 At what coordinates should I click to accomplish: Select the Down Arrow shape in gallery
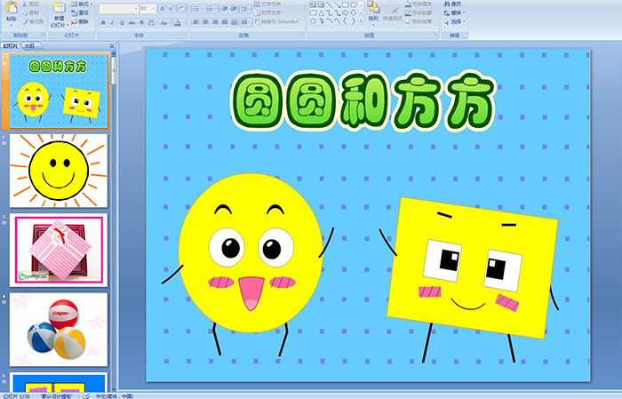coord(353,12)
